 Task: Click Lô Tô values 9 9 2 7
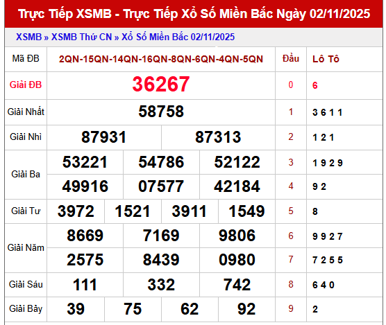328,236
